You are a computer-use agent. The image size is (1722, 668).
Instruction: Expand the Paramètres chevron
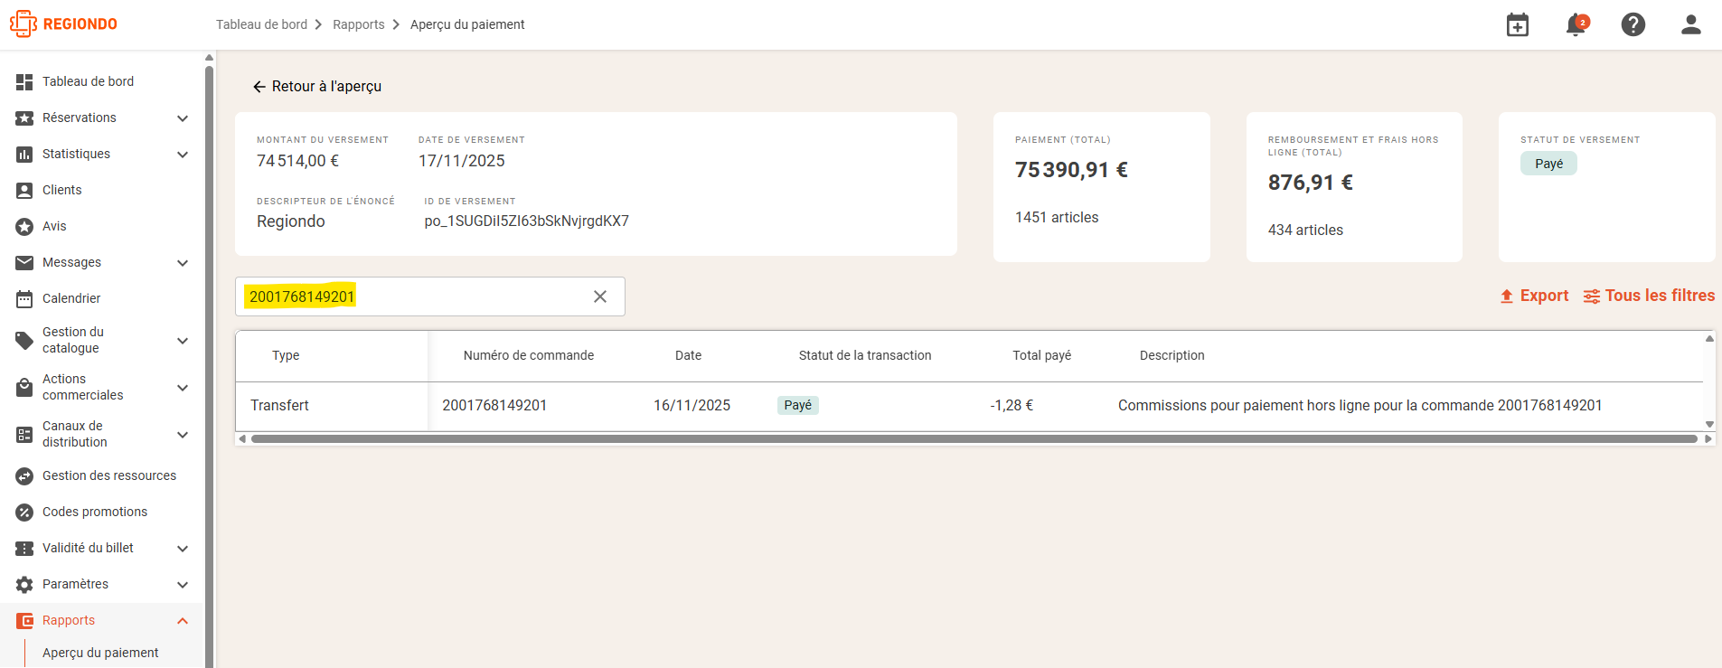tap(183, 585)
